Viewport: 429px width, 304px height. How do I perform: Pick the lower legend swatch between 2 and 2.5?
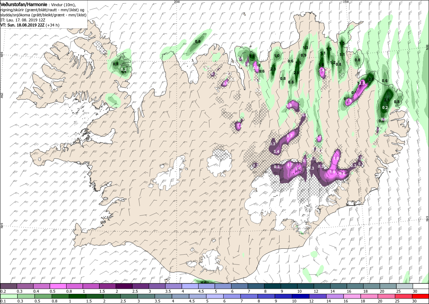(112, 297)
